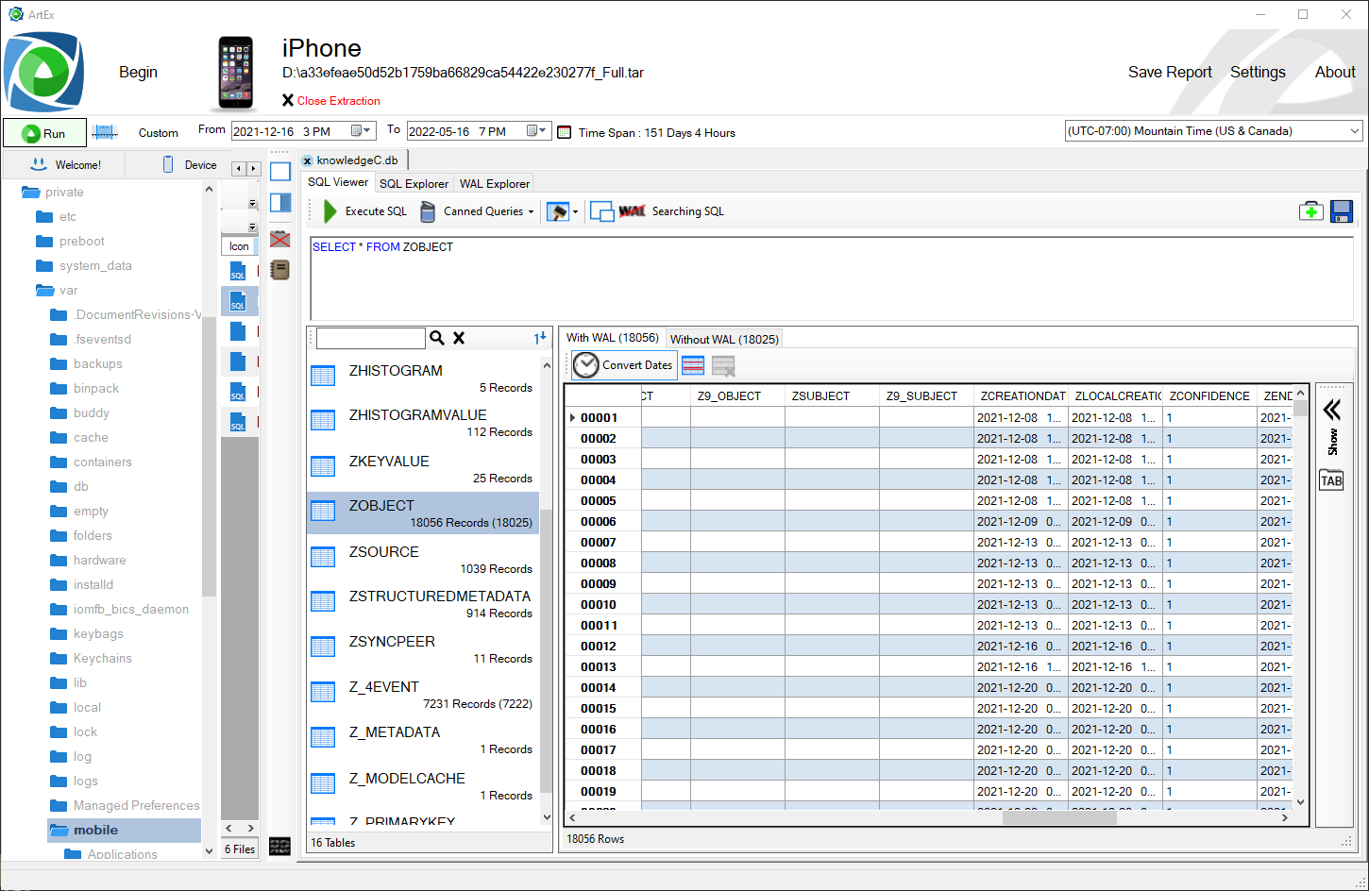1369x891 pixels.
Task: Click into the table filter search field
Action: point(370,338)
